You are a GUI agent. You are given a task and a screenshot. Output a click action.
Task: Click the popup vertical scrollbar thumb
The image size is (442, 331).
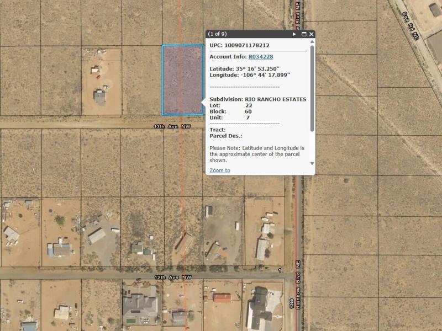(312, 88)
